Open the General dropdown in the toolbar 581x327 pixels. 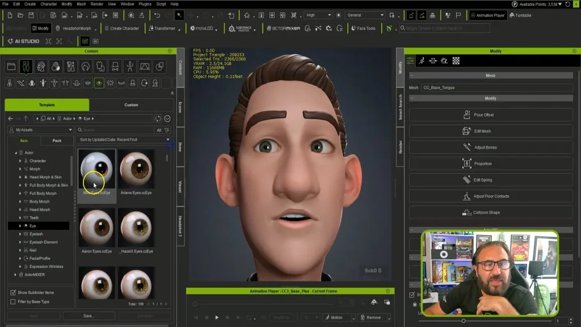point(365,15)
